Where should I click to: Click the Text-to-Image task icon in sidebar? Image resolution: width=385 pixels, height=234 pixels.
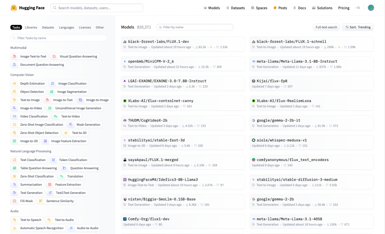(x=15, y=100)
